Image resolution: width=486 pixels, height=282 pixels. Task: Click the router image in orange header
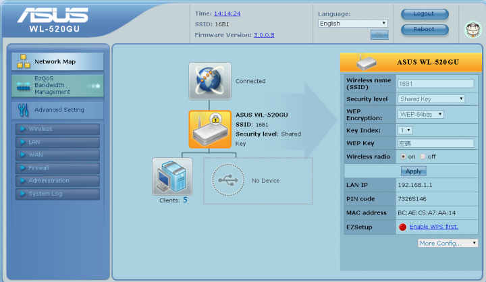(367, 63)
